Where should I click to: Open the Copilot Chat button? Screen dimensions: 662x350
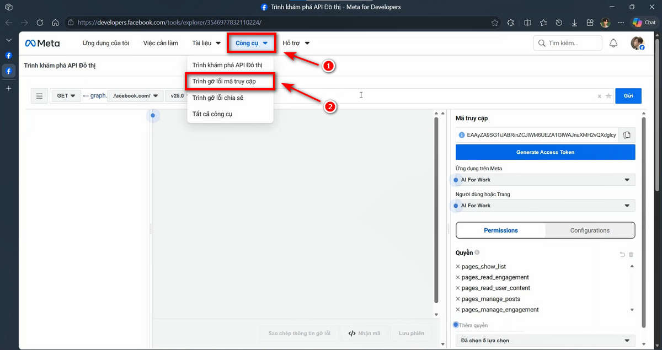pyautogui.click(x=644, y=23)
